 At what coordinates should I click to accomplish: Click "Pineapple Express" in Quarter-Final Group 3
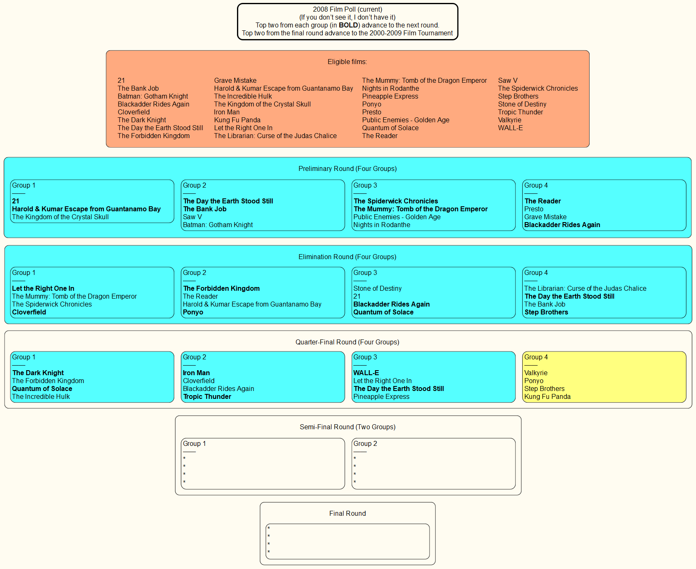[381, 397]
